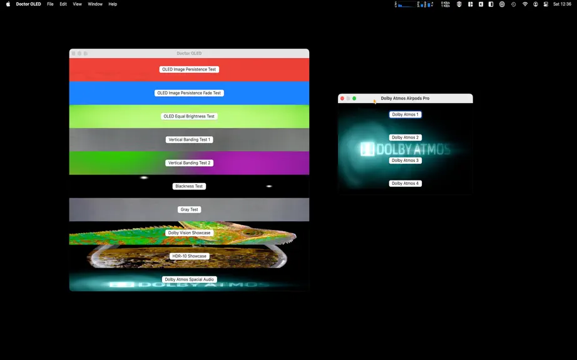Open the Doctor OLED app menu
This screenshot has height=360, width=577.
(28, 4)
